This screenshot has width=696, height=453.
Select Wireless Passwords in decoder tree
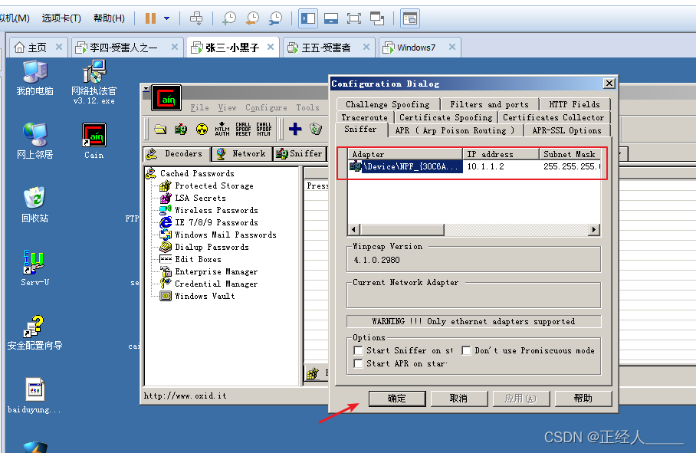coord(216,210)
